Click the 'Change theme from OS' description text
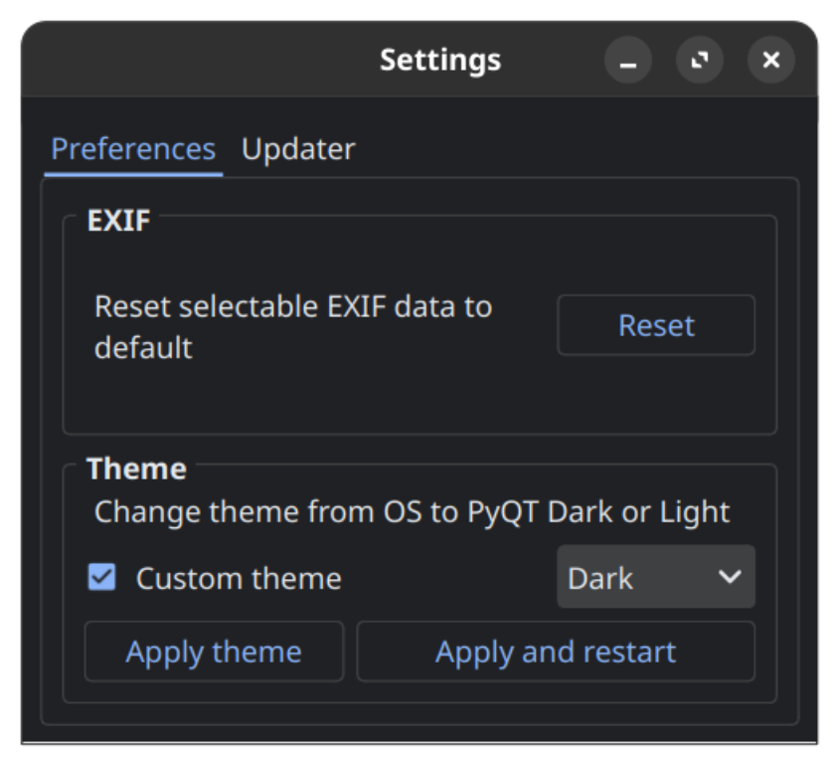This screenshot has height=766, width=839. pos(412,512)
